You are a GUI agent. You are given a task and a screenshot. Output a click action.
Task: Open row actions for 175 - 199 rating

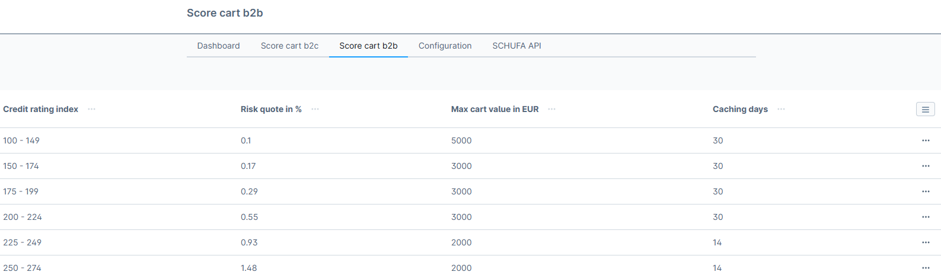pyautogui.click(x=926, y=191)
